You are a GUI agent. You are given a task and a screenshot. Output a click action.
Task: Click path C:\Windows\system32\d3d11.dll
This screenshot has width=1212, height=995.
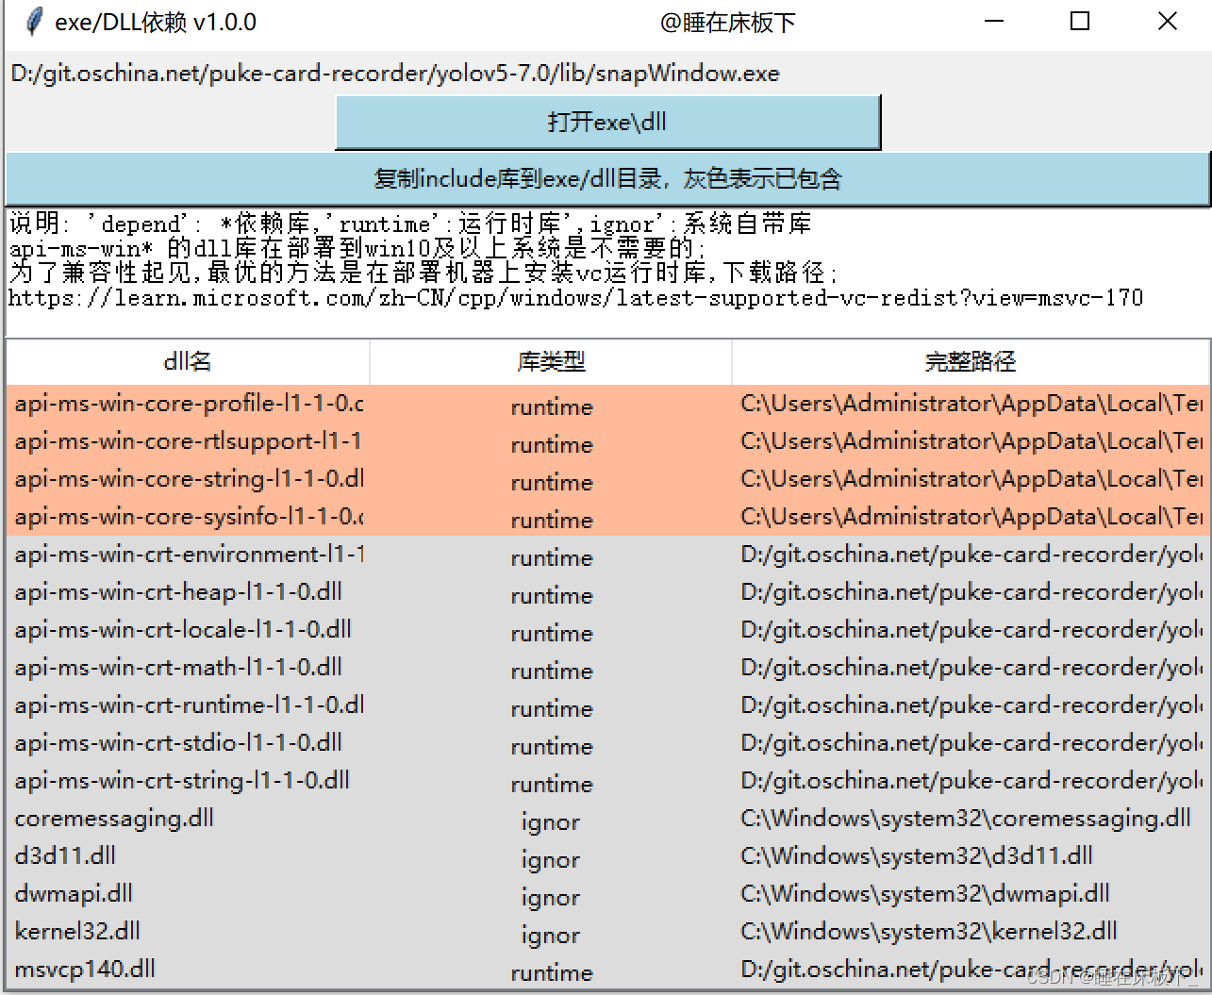[917, 856]
